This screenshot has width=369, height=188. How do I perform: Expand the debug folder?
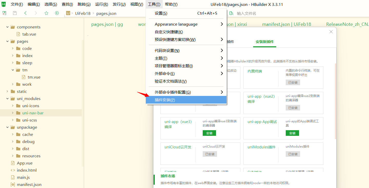[x=13, y=141]
